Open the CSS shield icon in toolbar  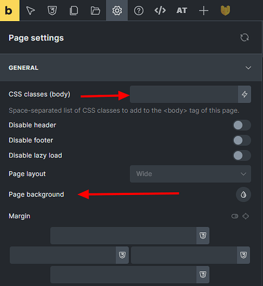tap(52, 10)
